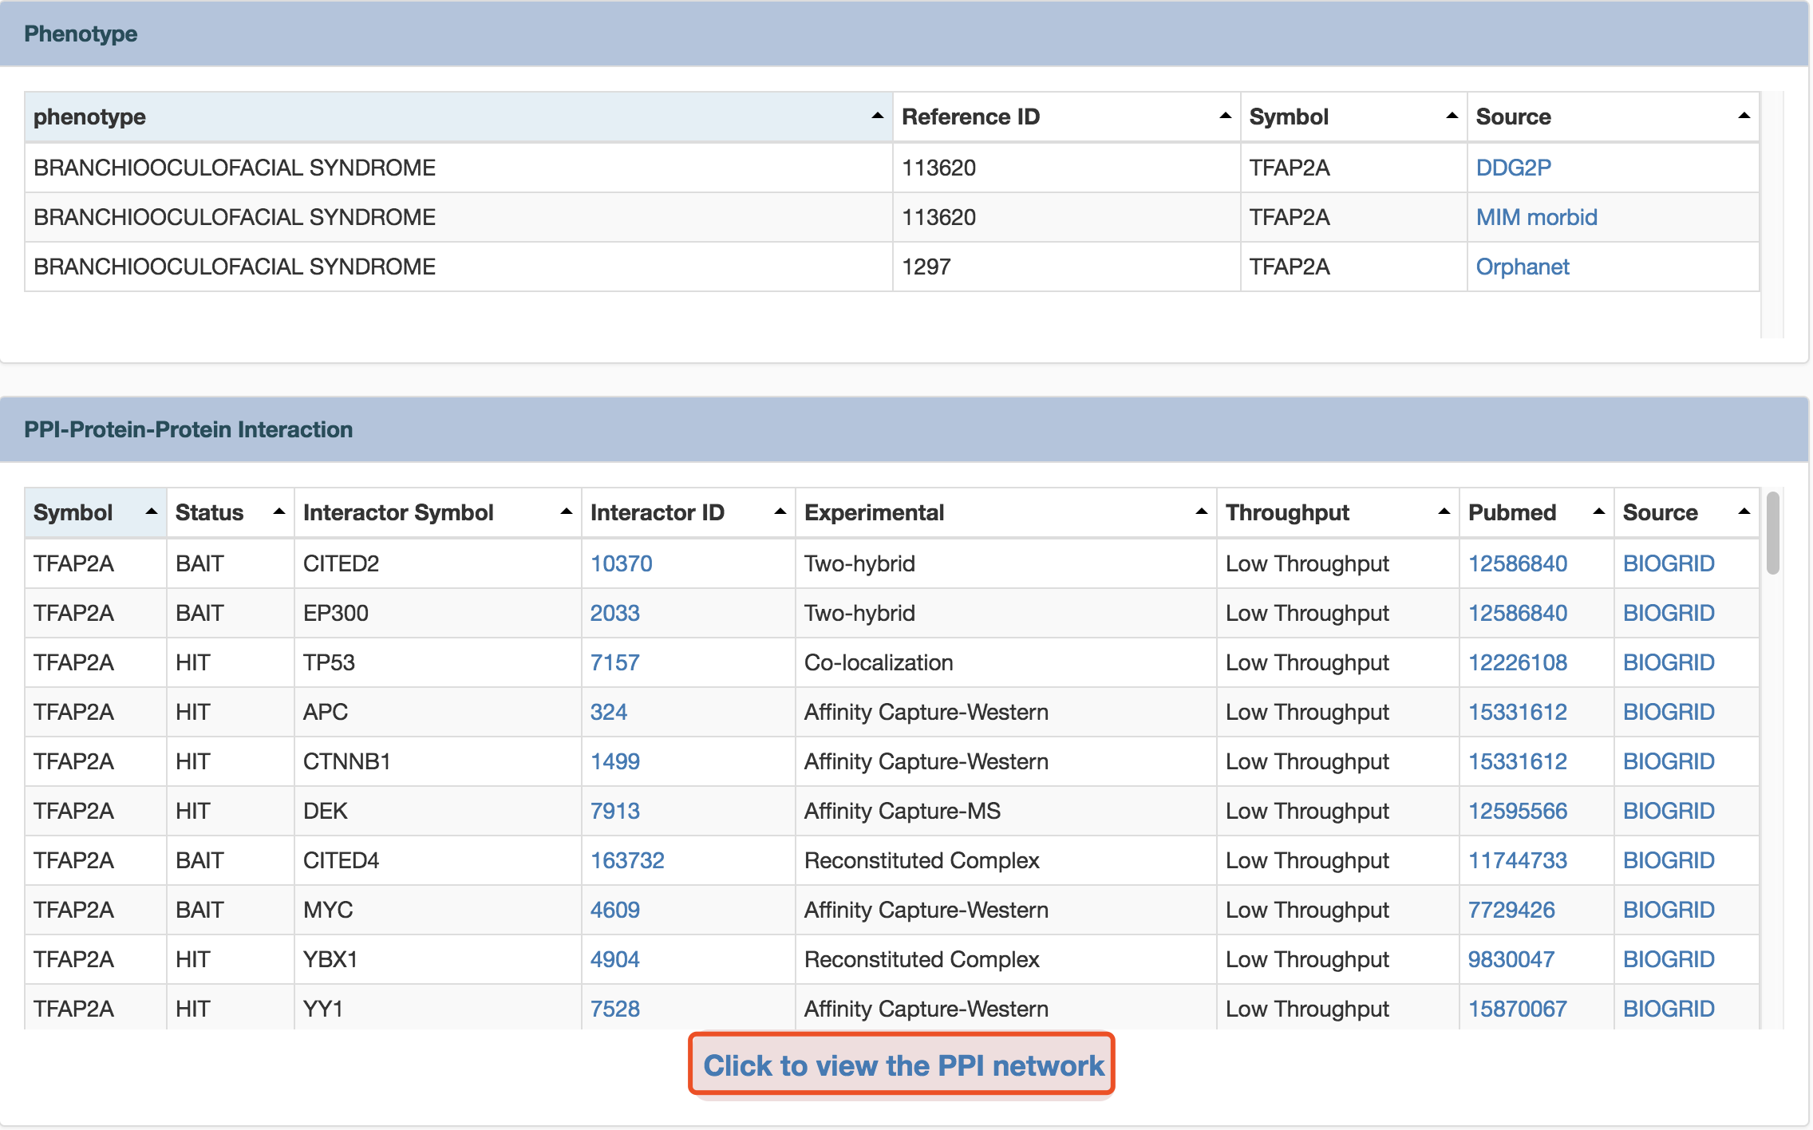Sort by Interactor ID arrow icon
The height and width of the screenshot is (1130, 1813).
(x=780, y=512)
